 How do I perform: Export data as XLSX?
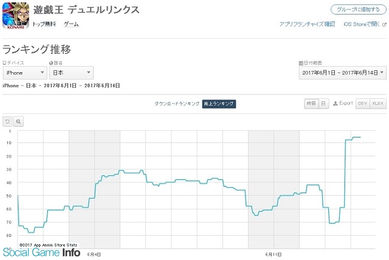tap(378, 104)
